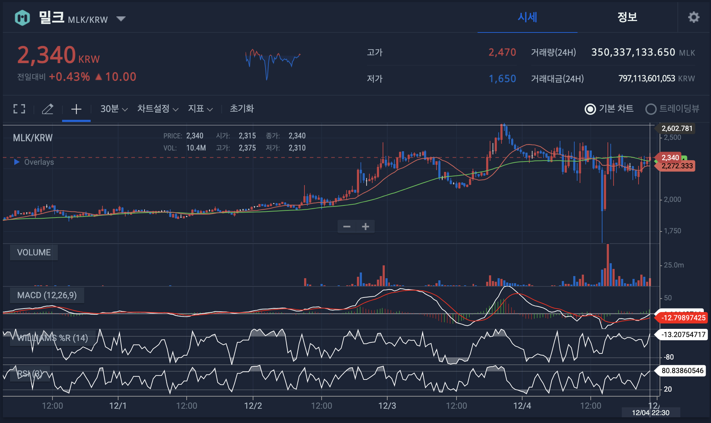711x423 pixels.
Task: Expand the Overlays disclosure triangle
Action: click(16, 162)
